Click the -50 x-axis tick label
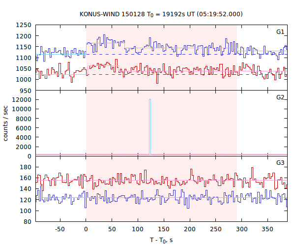295x246 pixels. coord(60,229)
